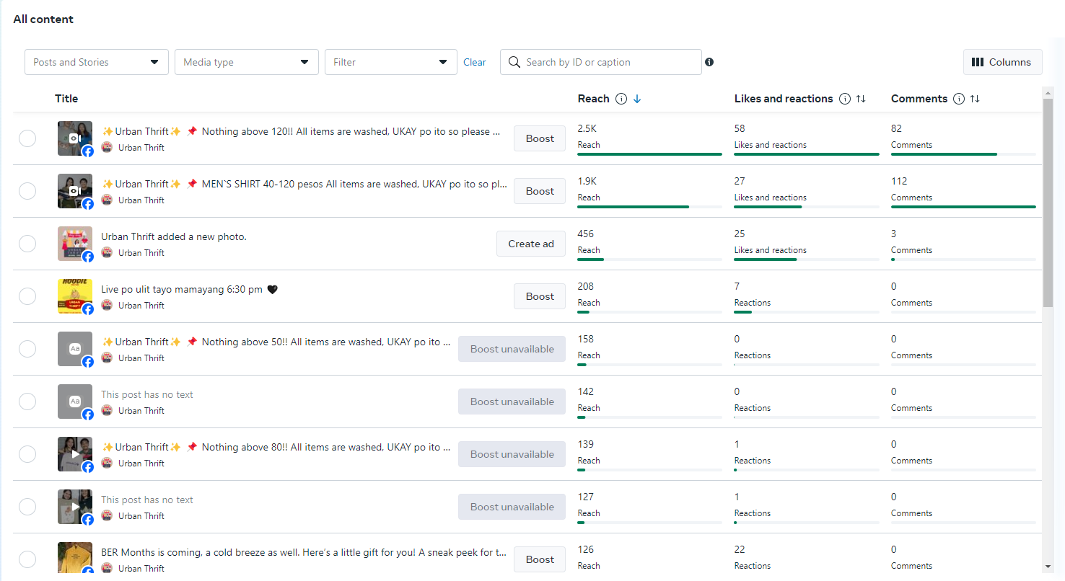This screenshot has height=581, width=1065.
Task: Click the Title column header
Action: tap(66, 99)
